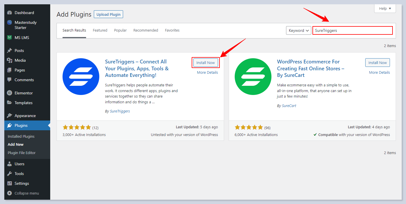Install the SureTriggers plugin now

click(205, 63)
